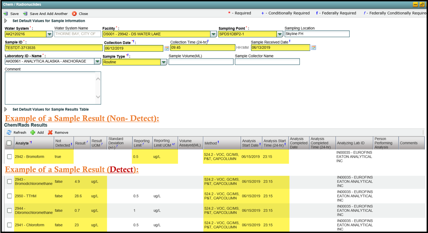The width and height of the screenshot is (428, 233).
Task: Click the Save And Add Another icon
Action: [25, 14]
